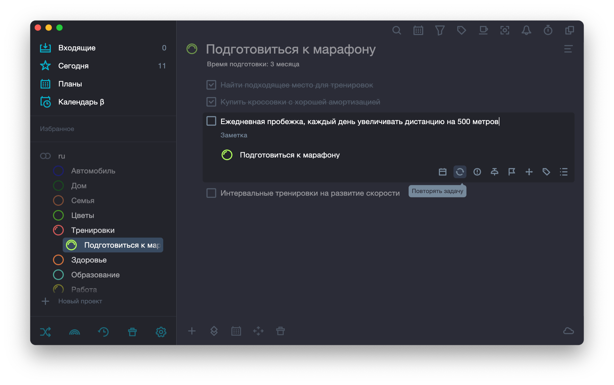This screenshot has height=385, width=614.
Task: Click the Заметка note field
Action: tap(234, 135)
